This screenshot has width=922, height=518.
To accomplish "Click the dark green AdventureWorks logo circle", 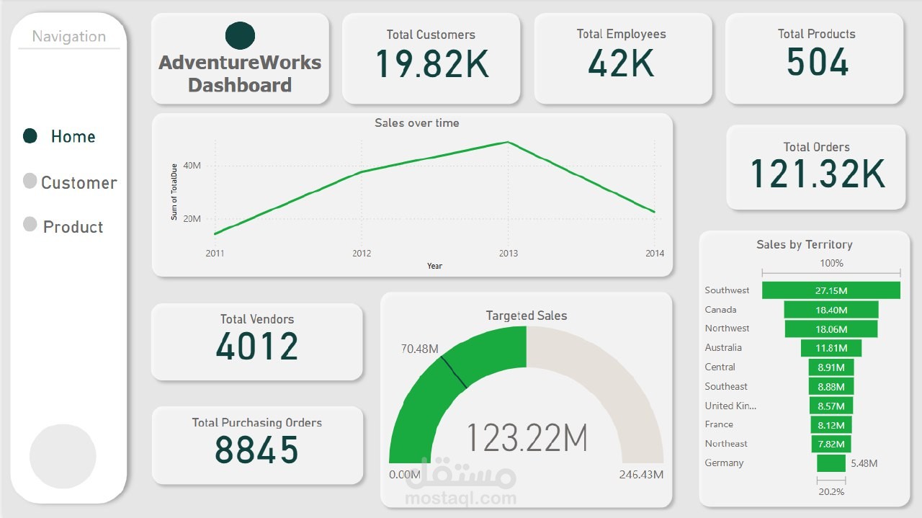I will pyautogui.click(x=240, y=34).
